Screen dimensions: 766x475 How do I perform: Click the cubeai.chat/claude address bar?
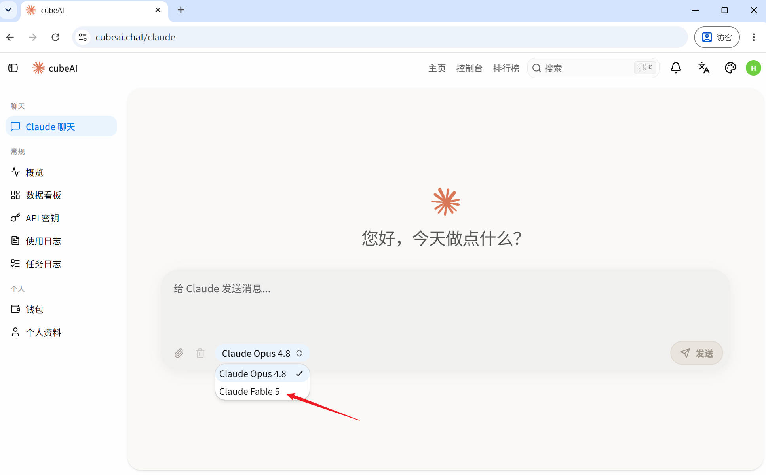pos(380,37)
